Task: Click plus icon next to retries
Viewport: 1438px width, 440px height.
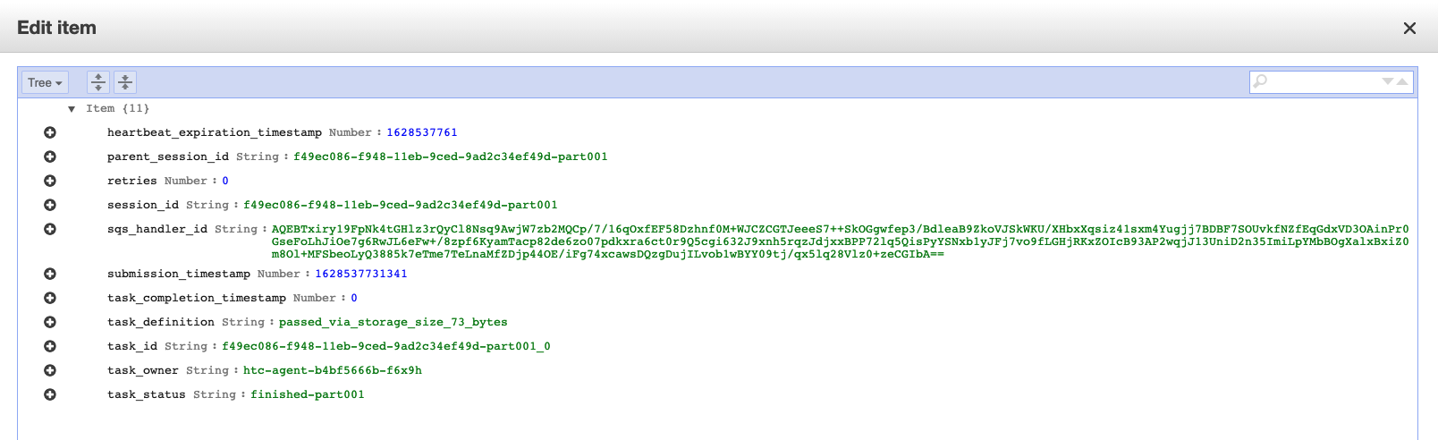Action: click(50, 181)
